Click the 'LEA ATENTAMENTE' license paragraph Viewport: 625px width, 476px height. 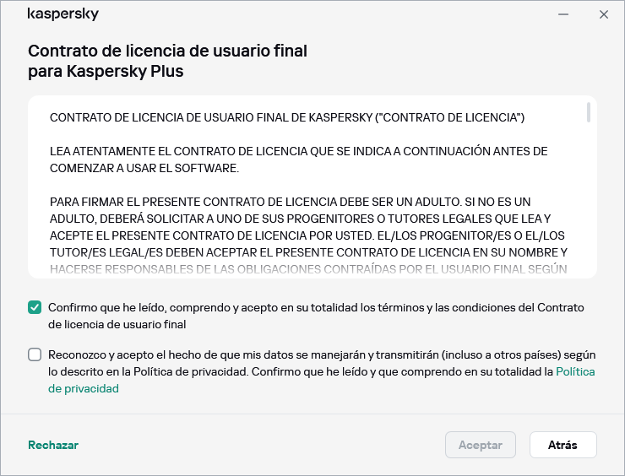[298, 151]
